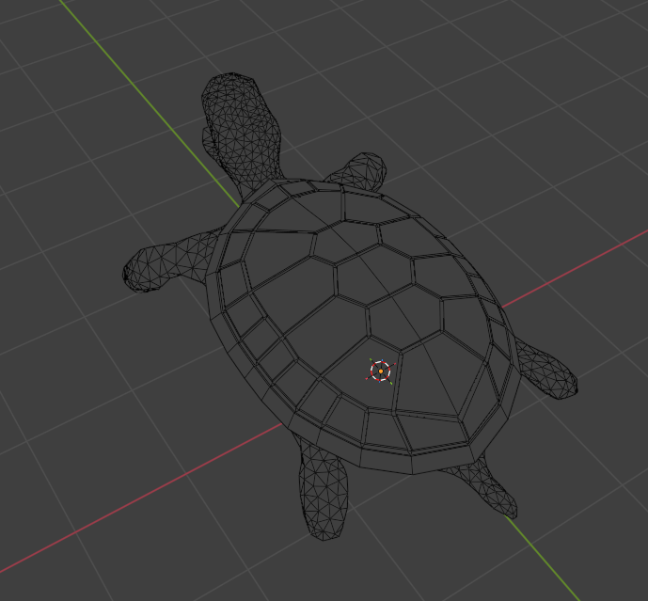Click the 3D cursor on the turtle shell
Viewport: 648px width, 601px height.
380,372
